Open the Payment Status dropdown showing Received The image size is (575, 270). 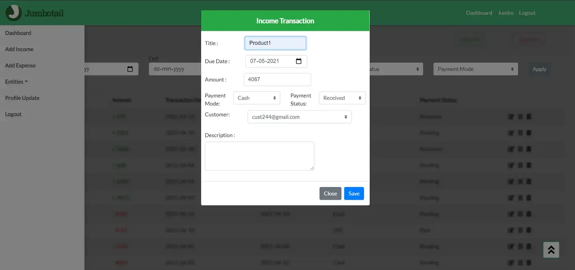(342, 97)
